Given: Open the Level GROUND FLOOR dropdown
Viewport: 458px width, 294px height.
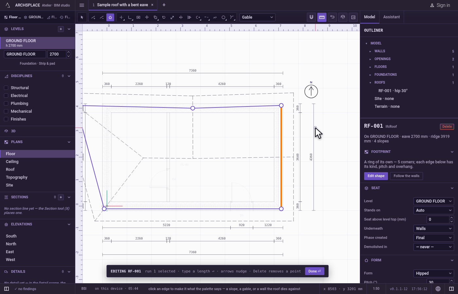Looking at the screenshot, I should tap(434, 201).
